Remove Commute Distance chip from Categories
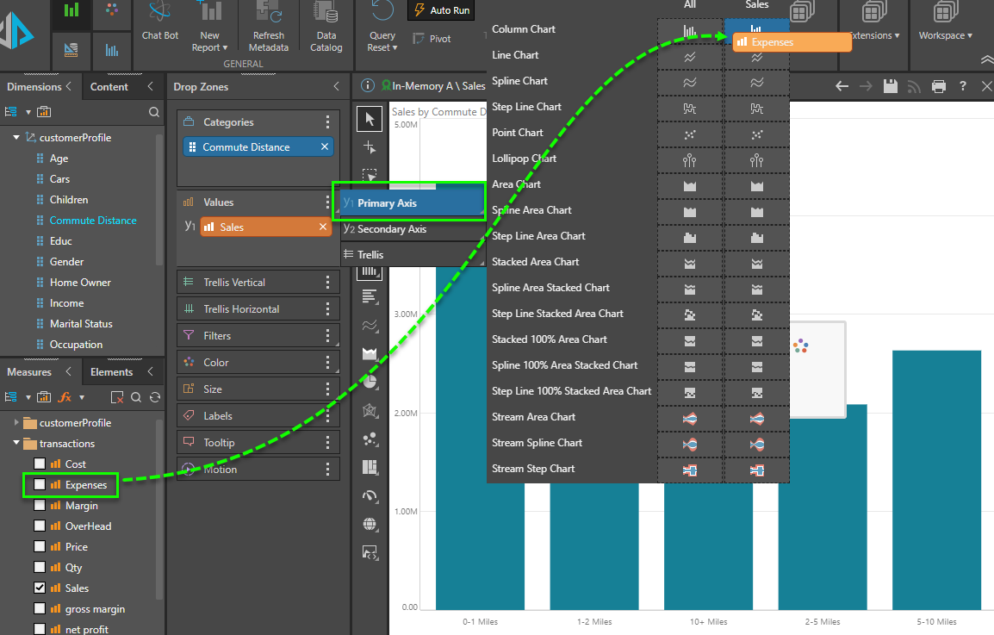 tap(324, 147)
